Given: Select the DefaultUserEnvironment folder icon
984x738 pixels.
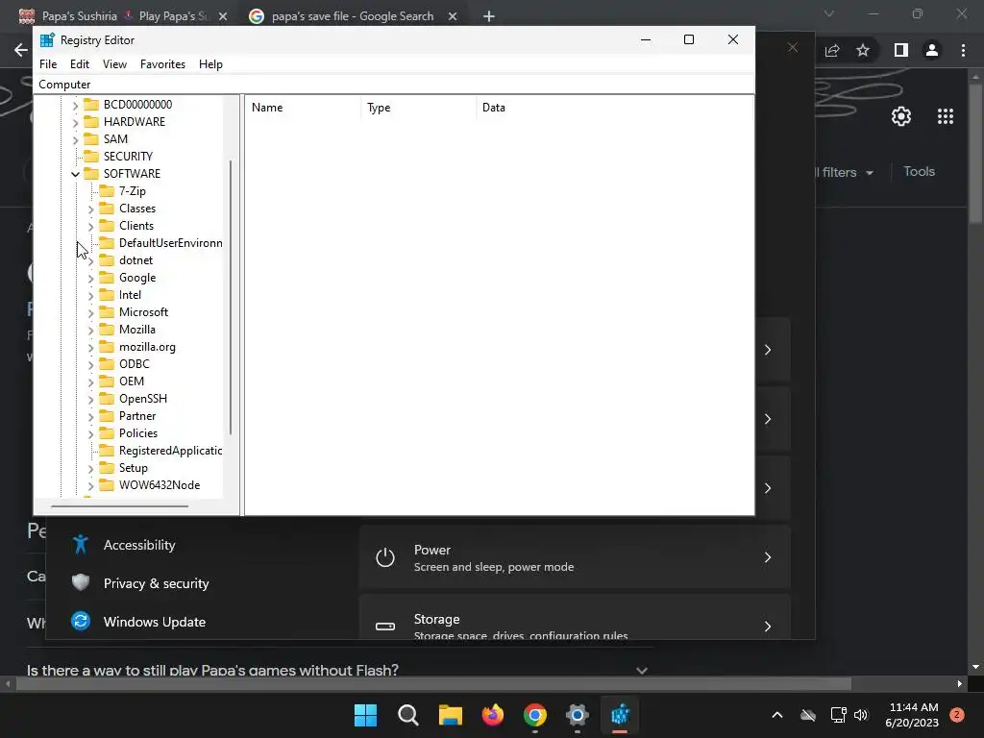Looking at the screenshot, I should point(107,243).
